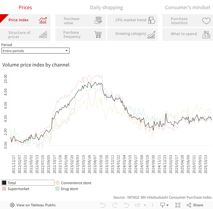The height and width of the screenshot is (209, 213).
Task: Open the What to spend tab
Action: coord(188,35)
